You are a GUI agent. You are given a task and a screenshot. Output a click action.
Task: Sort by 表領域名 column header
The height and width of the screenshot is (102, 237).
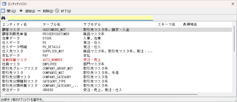coord(207,24)
